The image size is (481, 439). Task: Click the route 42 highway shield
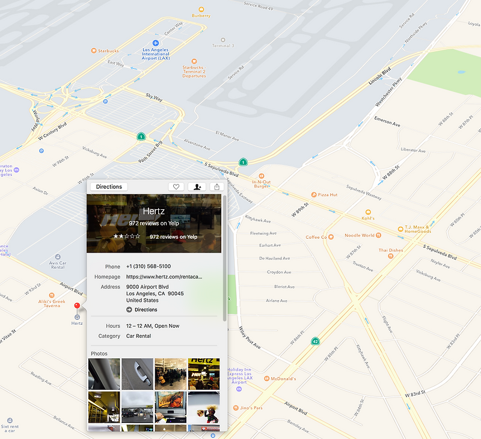pyautogui.click(x=315, y=341)
